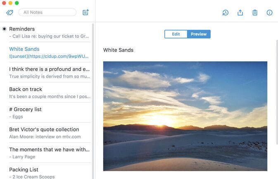Open the Reminders note
Image resolution: width=278 pixels, height=179 pixels.
pyautogui.click(x=50, y=32)
